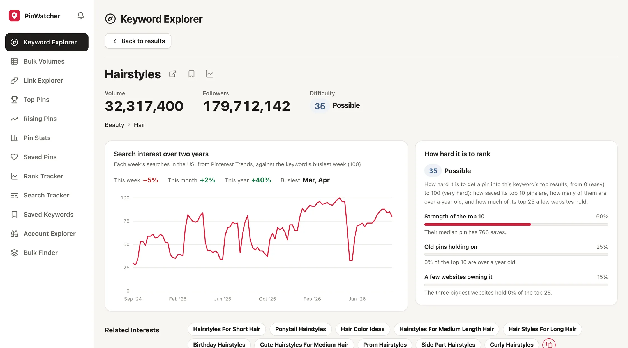Click the busiest months Mar, Apr text
Viewport: 628px width, 348px height.
tap(316, 180)
